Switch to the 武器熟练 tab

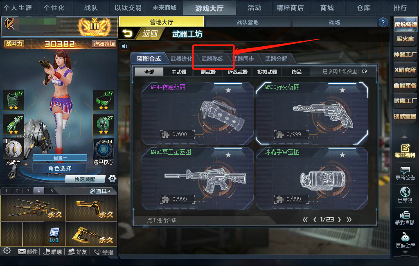(x=212, y=59)
